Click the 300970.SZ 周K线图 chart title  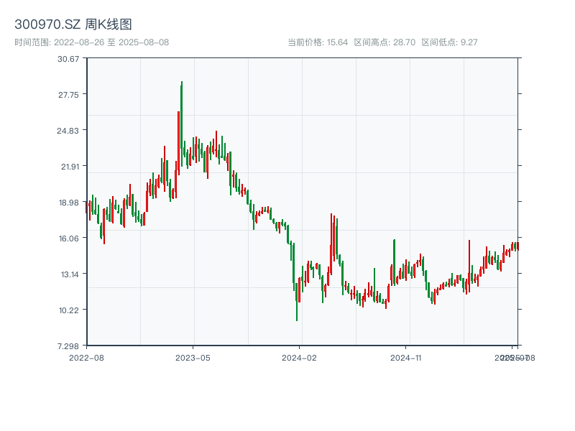click(x=73, y=25)
